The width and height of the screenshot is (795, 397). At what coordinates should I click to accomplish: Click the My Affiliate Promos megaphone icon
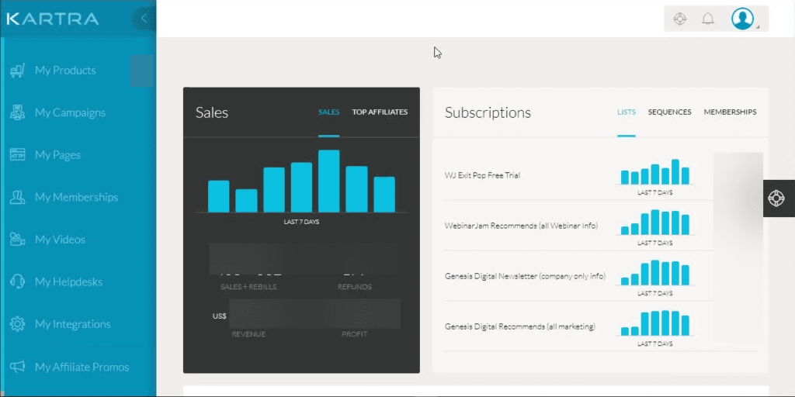click(18, 367)
